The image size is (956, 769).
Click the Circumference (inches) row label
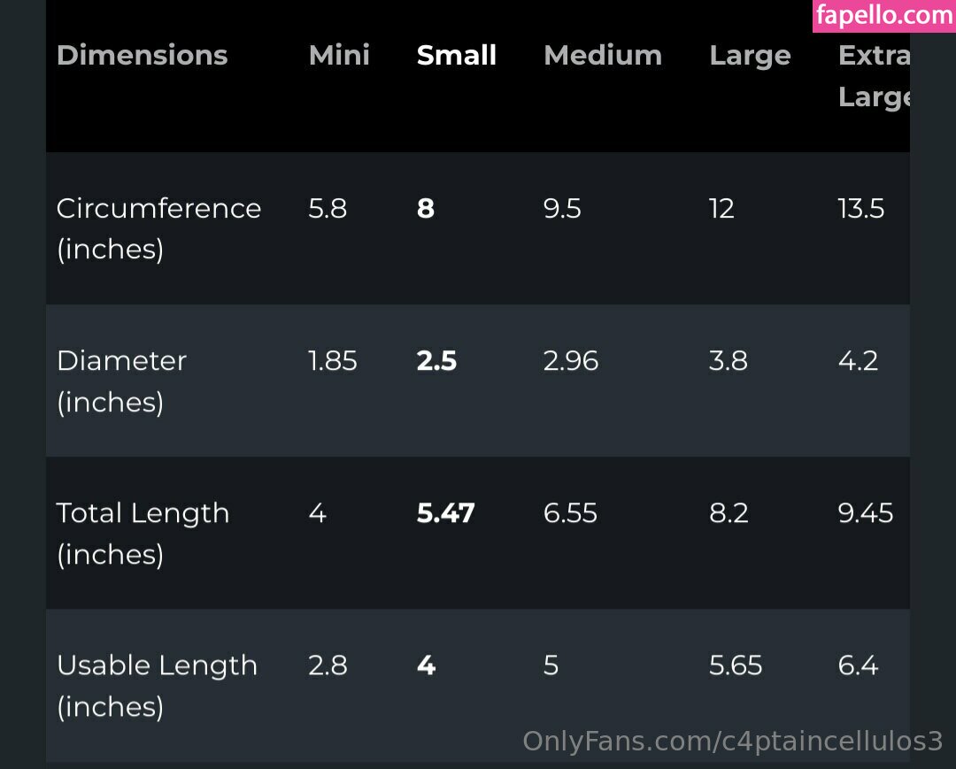(x=158, y=228)
